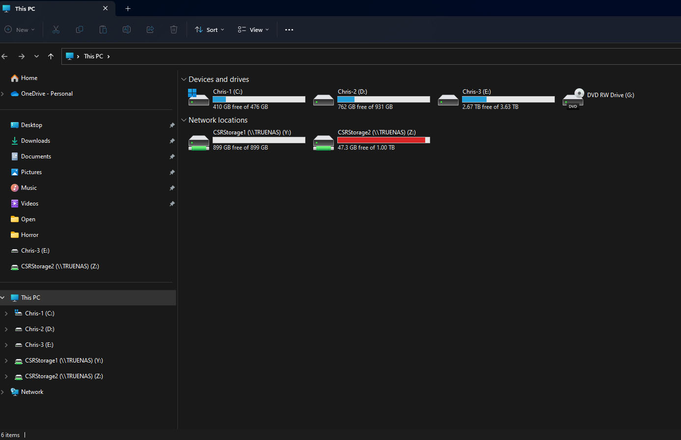Click unpin icon next to Desktop

tap(172, 126)
